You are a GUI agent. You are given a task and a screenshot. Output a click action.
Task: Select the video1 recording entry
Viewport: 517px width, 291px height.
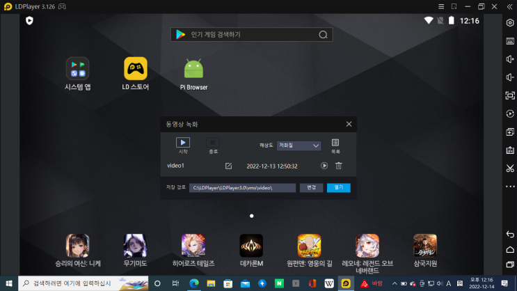258,166
